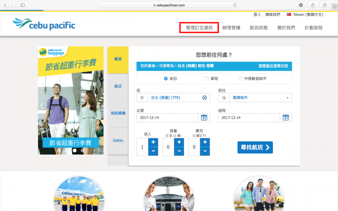Open the 關於我們 menu
The image size is (338, 211).
coord(286,27)
